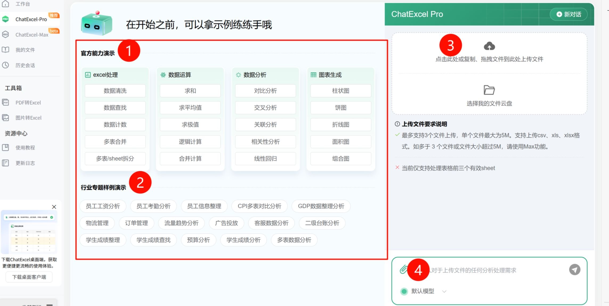This screenshot has height=306, width=609.
Task: Open 预算分析 sample
Action: pos(198,240)
